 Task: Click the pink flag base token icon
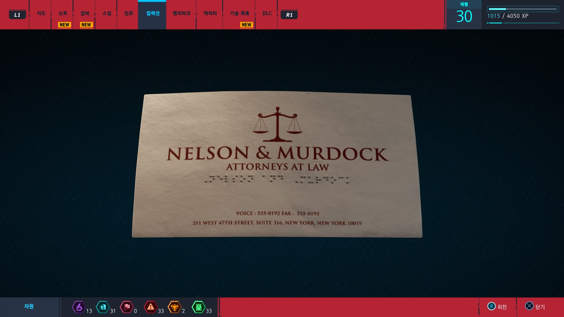(127, 307)
